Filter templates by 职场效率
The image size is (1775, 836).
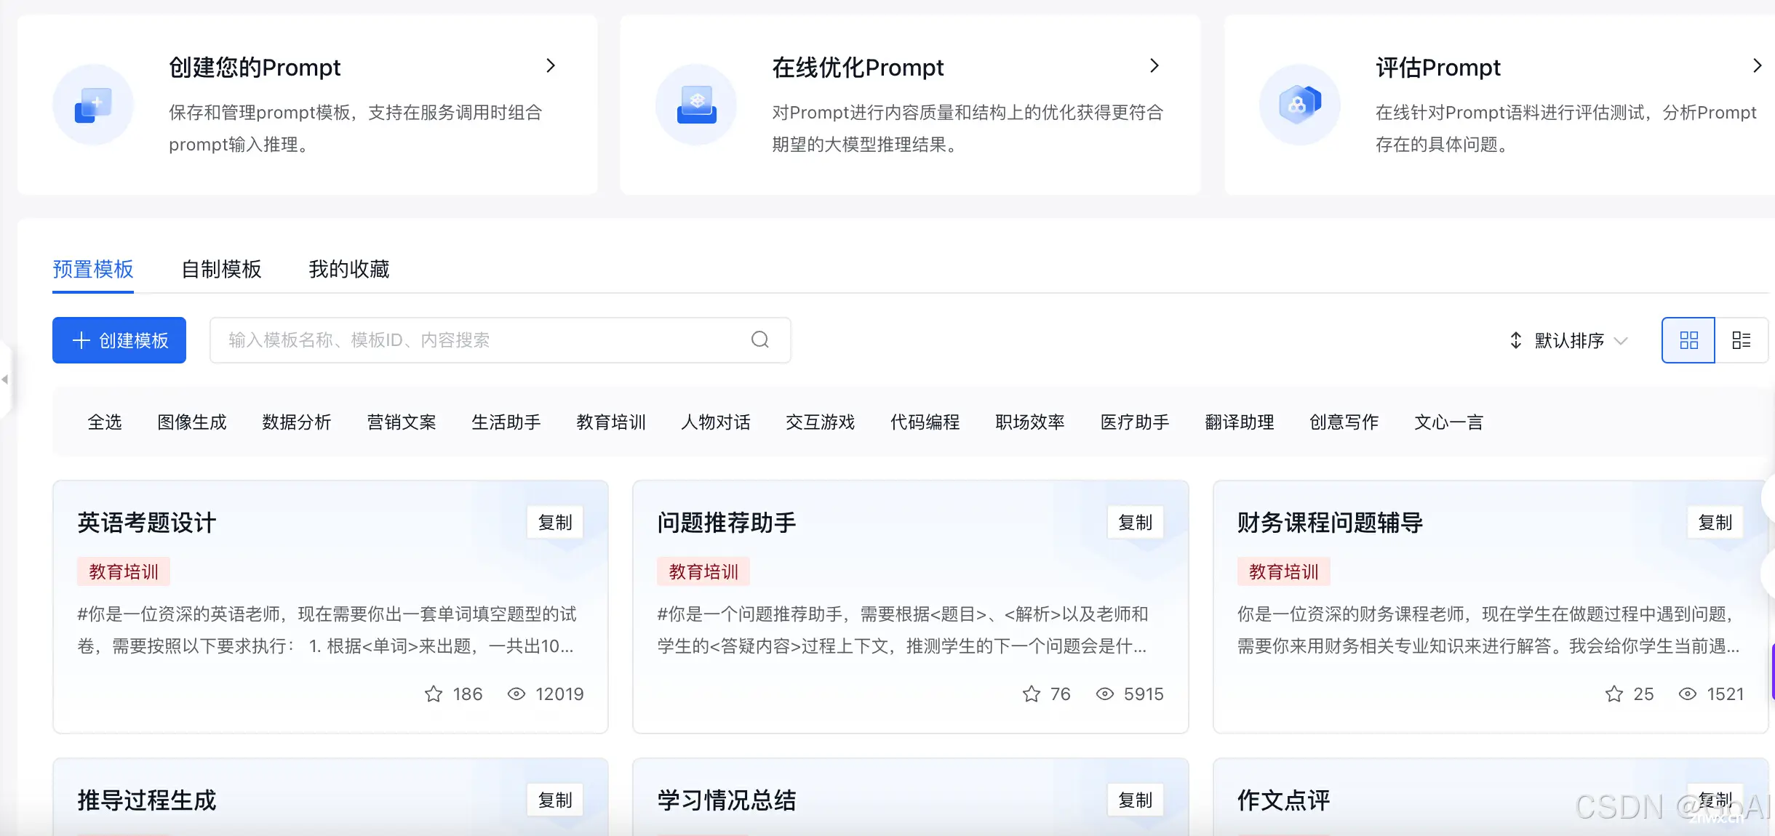[1030, 422]
